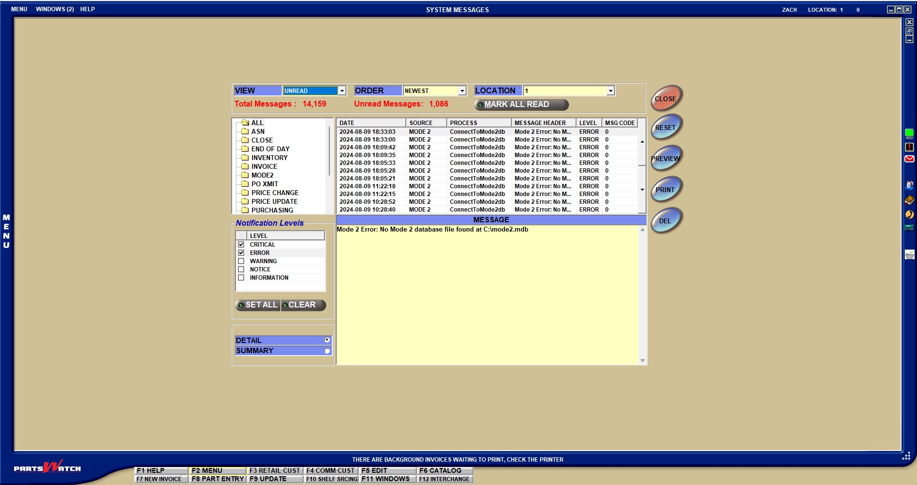Viewport: 917px width, 485px height.
Task: Open the red exclamation alert icon
Action: click(909, 147)
